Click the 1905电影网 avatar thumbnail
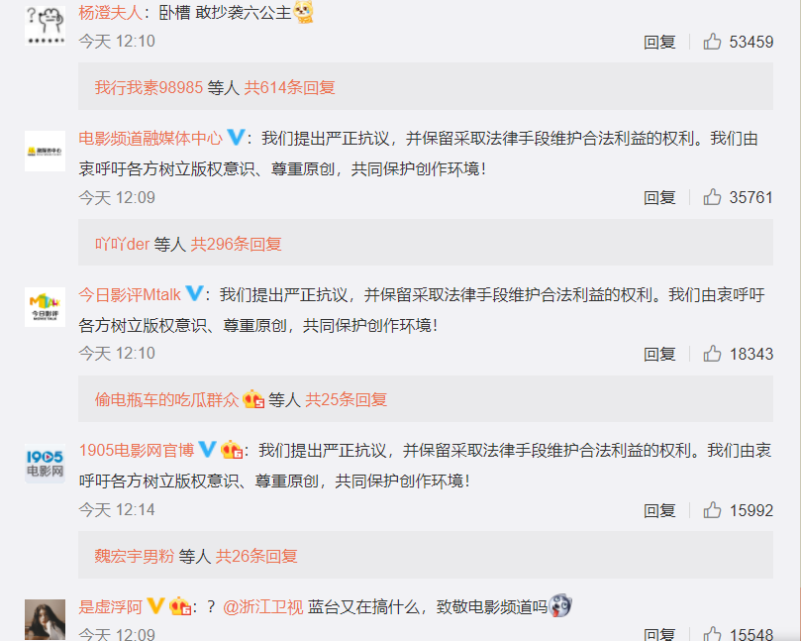The height and width of the screenshot is (641, 801). click(45, 464)
